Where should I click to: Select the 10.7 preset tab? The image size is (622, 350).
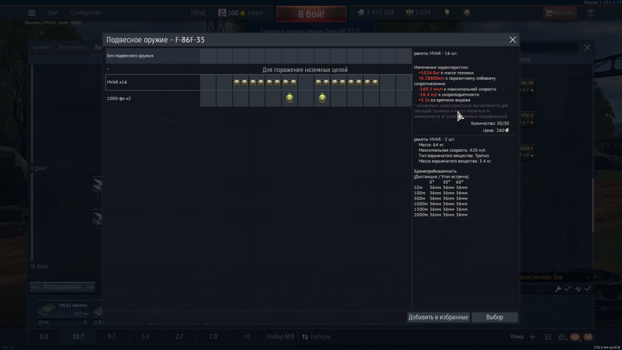[78, 336]
